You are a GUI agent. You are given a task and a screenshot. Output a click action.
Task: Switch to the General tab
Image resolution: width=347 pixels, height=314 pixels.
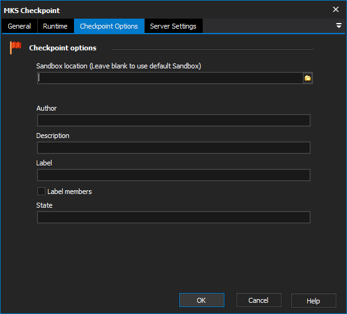(19, 26)
